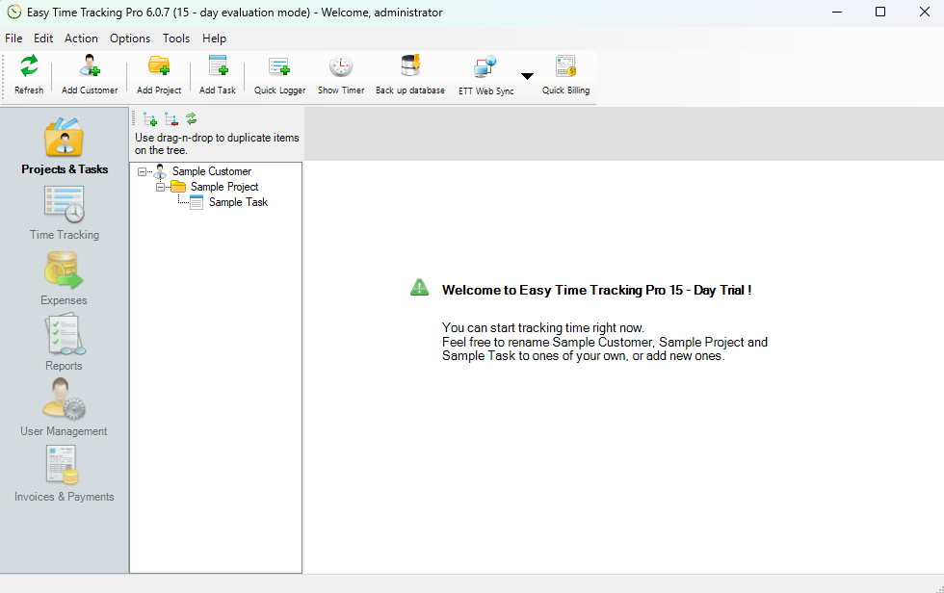
Task: Expand all tree nodes icon
Action: pos(150,119)
